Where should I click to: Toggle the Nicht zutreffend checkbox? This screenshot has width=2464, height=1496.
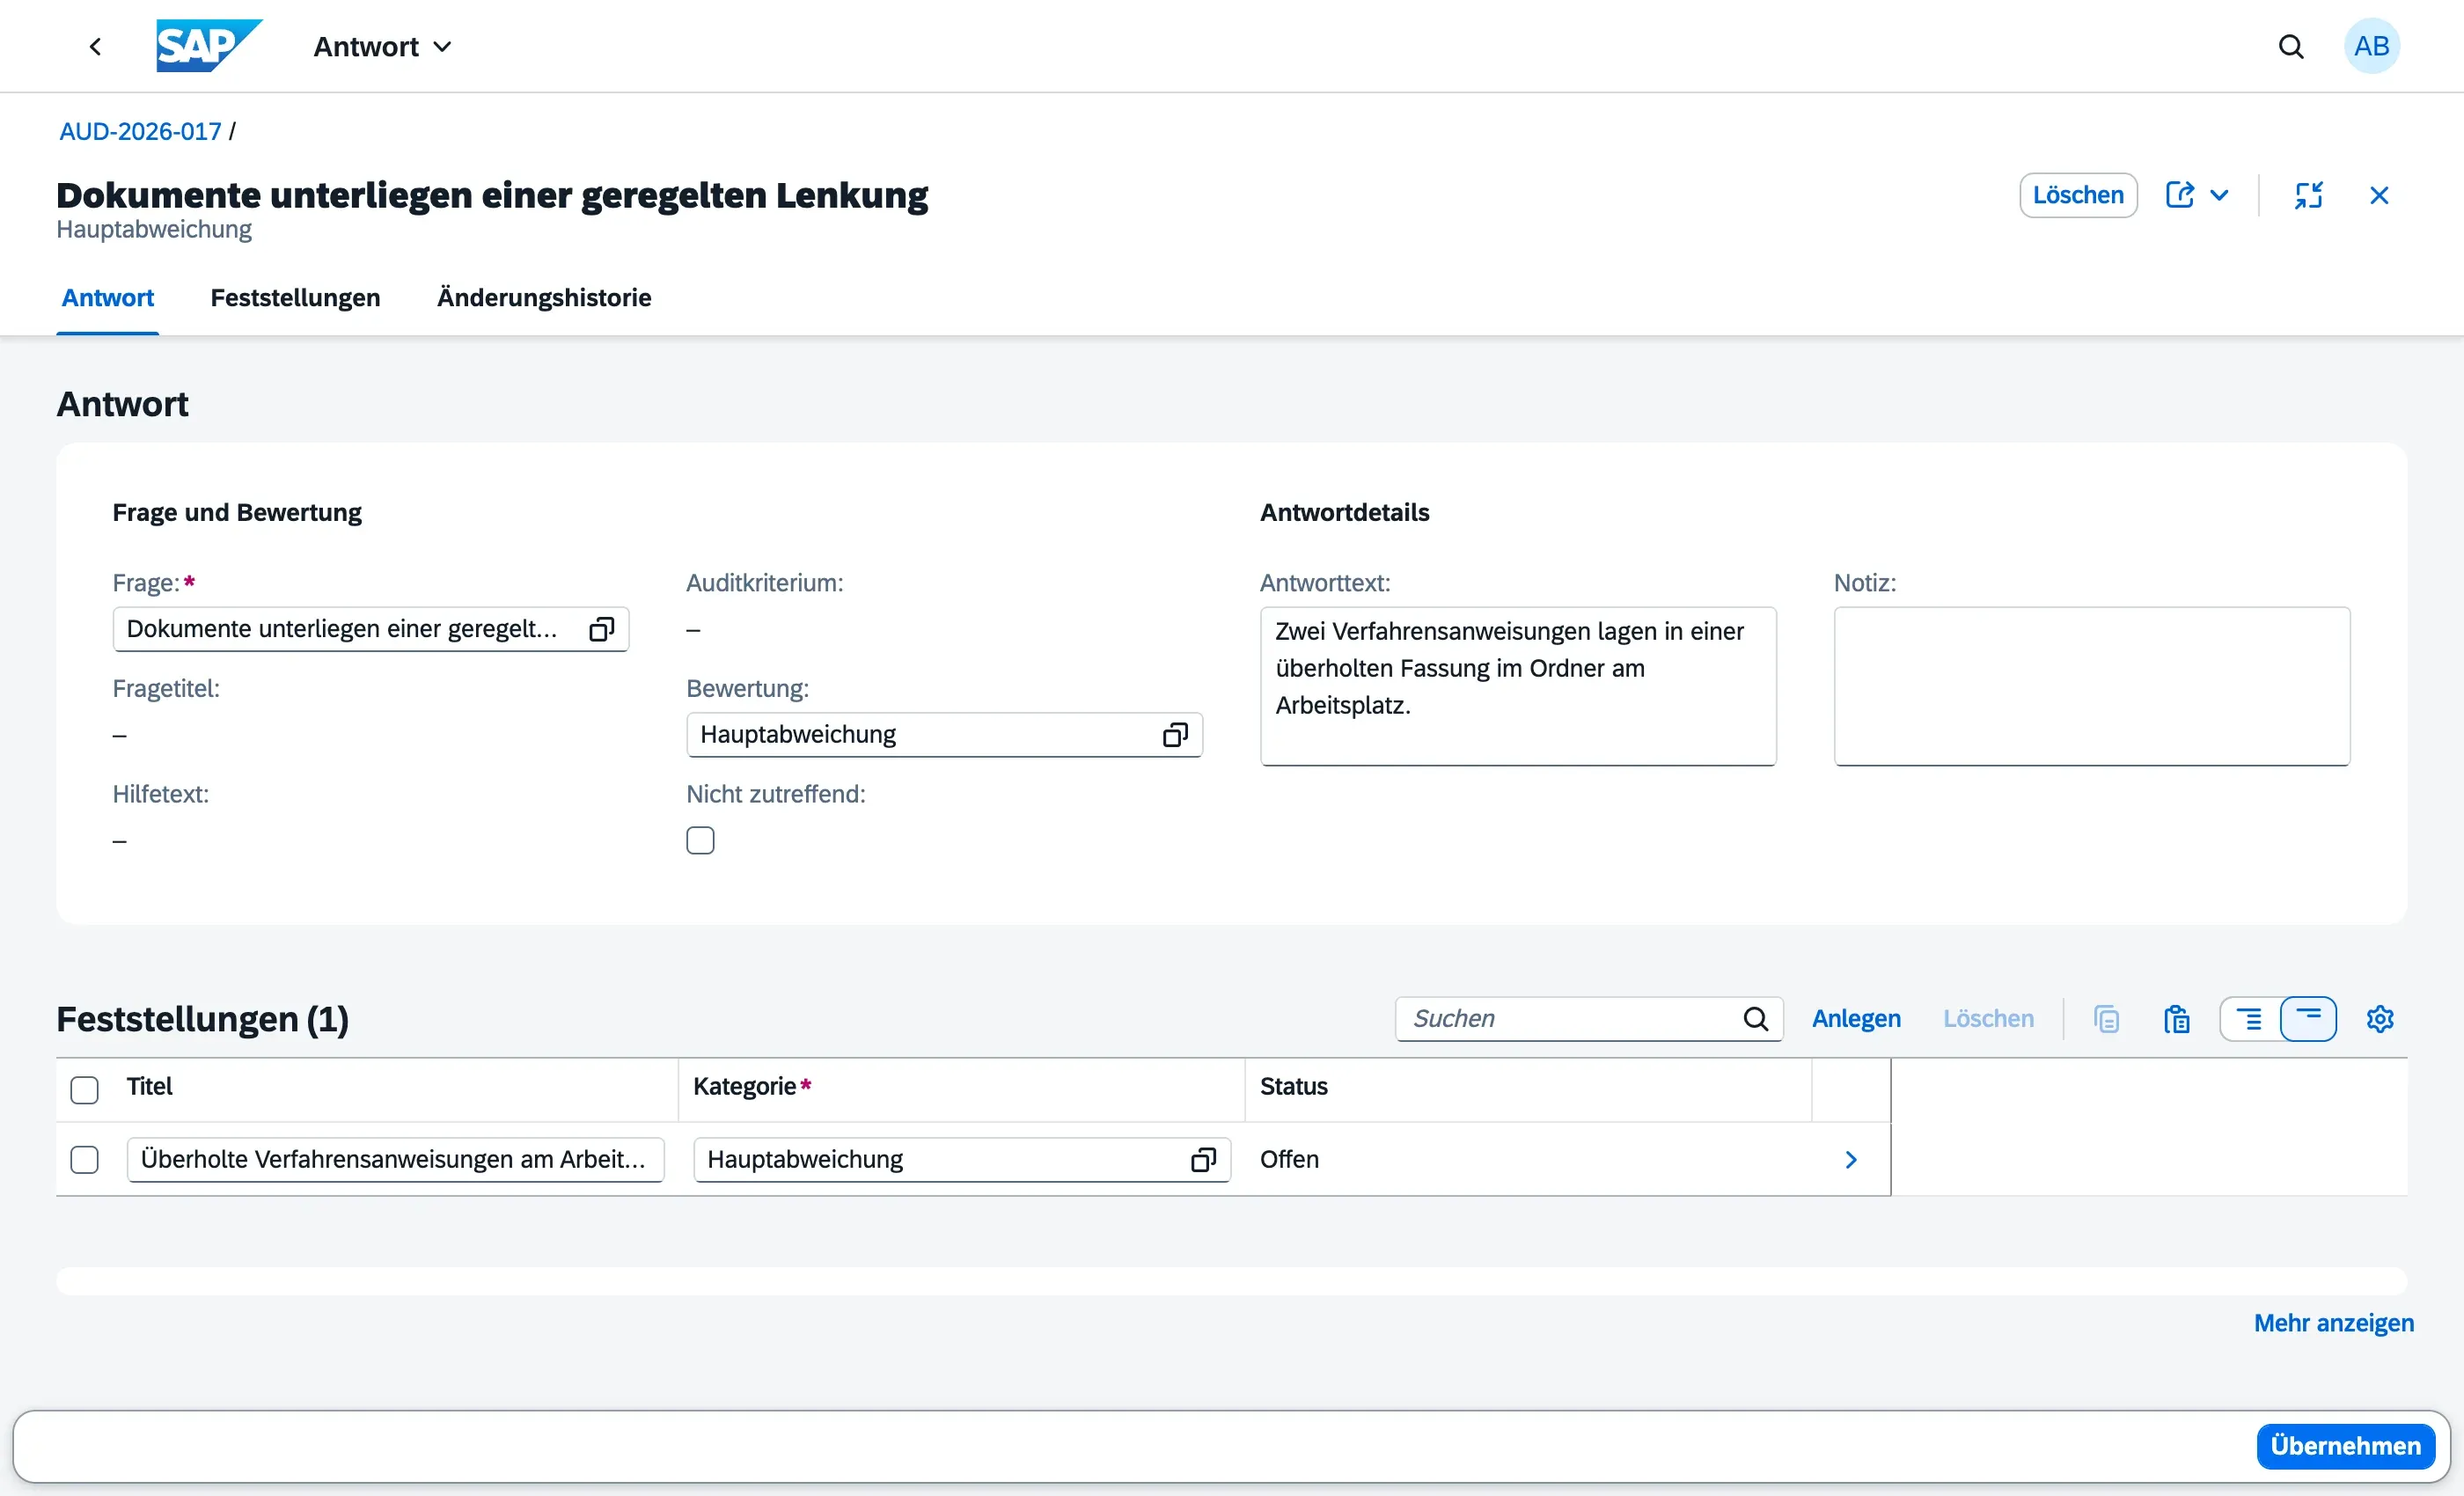coord(700,841)
